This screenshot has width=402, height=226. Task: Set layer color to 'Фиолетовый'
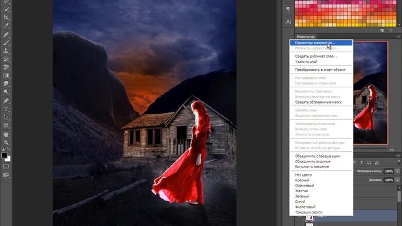pos(321,207)
